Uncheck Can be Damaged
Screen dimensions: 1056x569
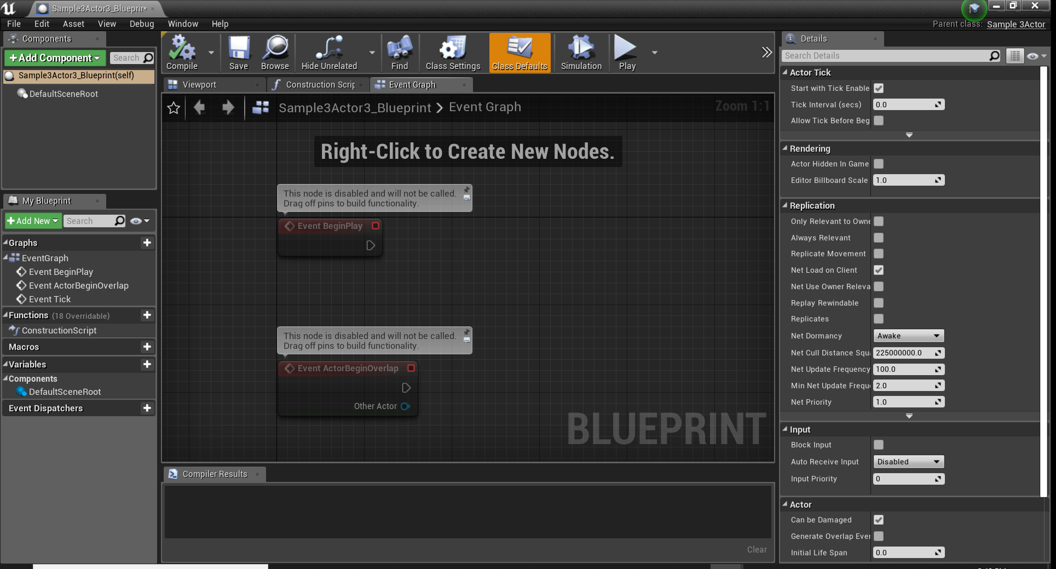[x=879, y=520]
